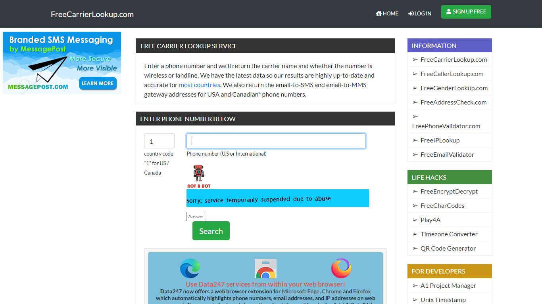This screenshot has width=542, height=304.
Task: Open FreeEmailValidator sidebar link
Action: 447,154
